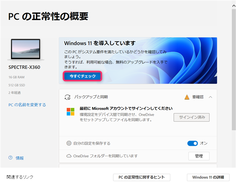Click 最初に Microsoft アカウントでサインインしてください heading
The image size is (236, 185).
[x=126, y=108]
